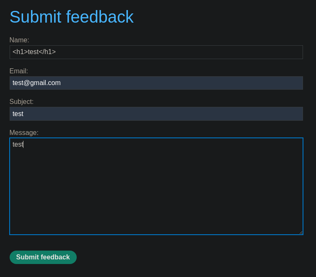Click the Message textarea resize handle
The width and height of the screenshot is (316, 277).
[300, 233]
